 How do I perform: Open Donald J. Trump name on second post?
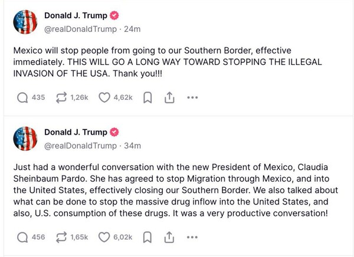click(76, 132)
